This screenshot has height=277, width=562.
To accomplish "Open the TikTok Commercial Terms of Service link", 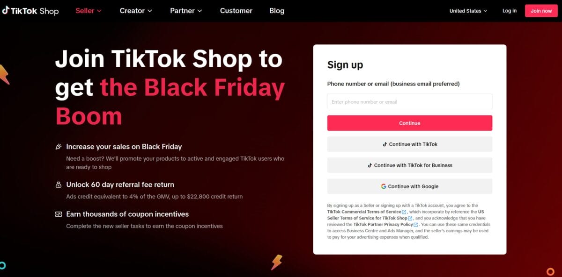I will pos(364,212).
